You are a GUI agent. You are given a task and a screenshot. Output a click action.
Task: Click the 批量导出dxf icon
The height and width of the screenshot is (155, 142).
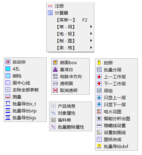pos(99,146)
